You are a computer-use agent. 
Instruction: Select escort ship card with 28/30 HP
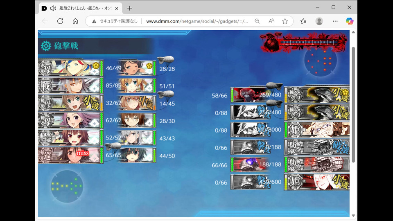137,120
